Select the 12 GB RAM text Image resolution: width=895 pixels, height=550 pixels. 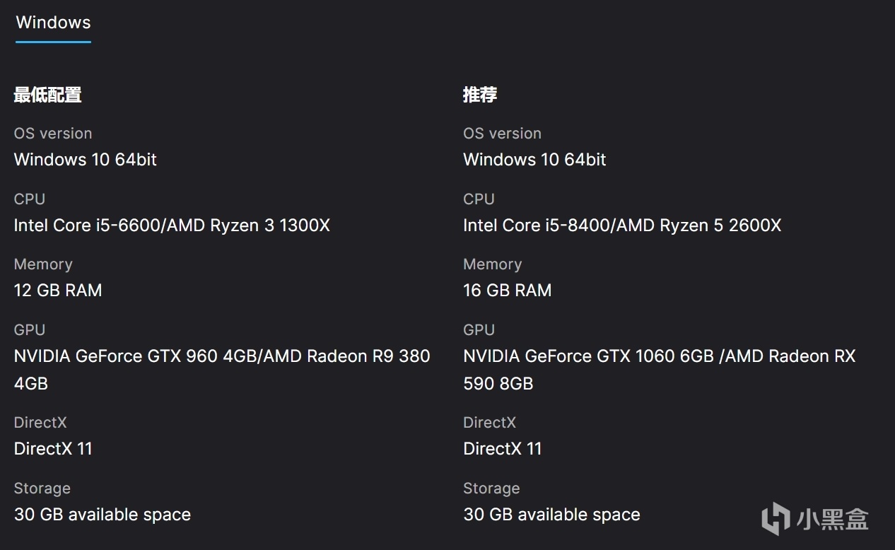(x=58, y=291)
